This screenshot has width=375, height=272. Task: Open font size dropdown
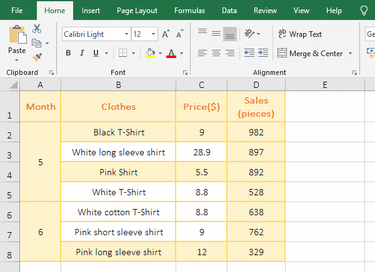click(x=153, y=34)
